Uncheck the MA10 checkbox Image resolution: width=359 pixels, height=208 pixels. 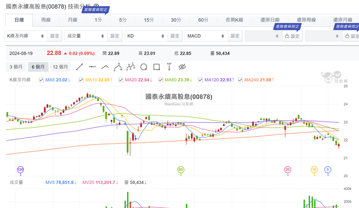81,80
